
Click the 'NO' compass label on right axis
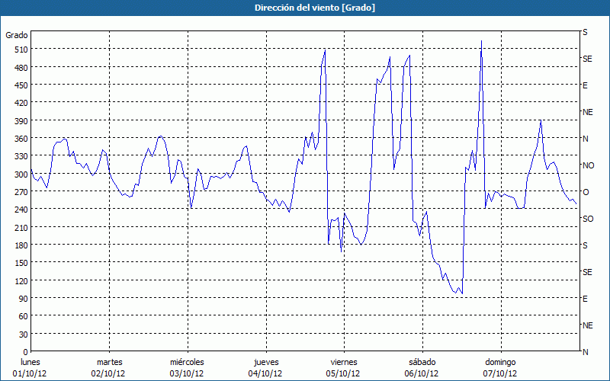(x=588, y=165)
